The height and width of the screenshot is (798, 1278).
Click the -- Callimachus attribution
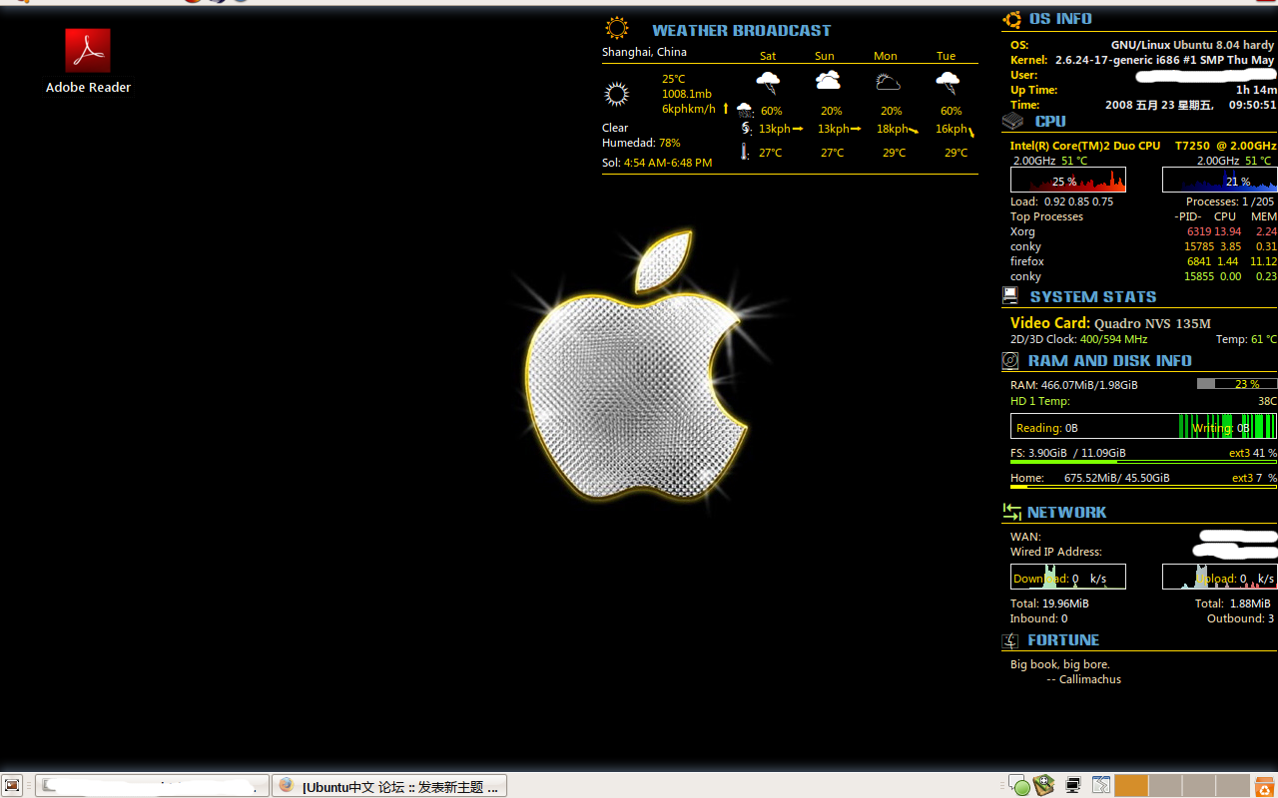coord(1083,679)
